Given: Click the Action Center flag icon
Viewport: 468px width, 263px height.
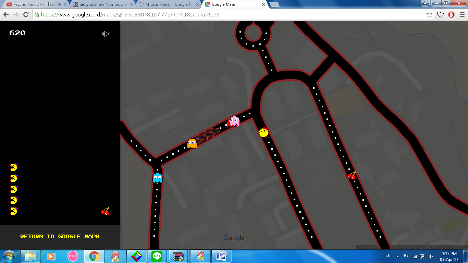Looking at the screenshot, I should 406,256.
